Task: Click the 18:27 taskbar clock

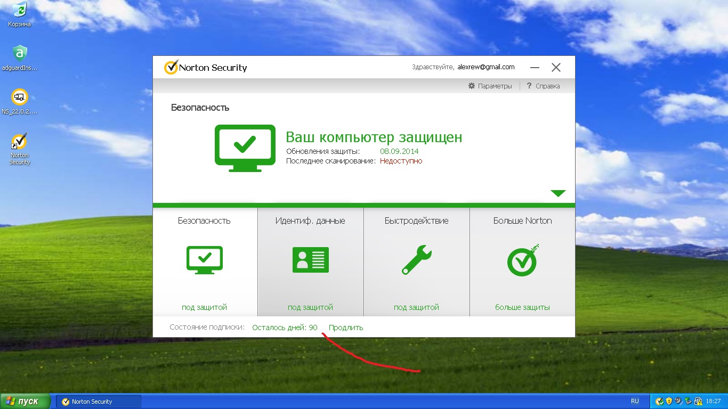Action: (713, 401)
